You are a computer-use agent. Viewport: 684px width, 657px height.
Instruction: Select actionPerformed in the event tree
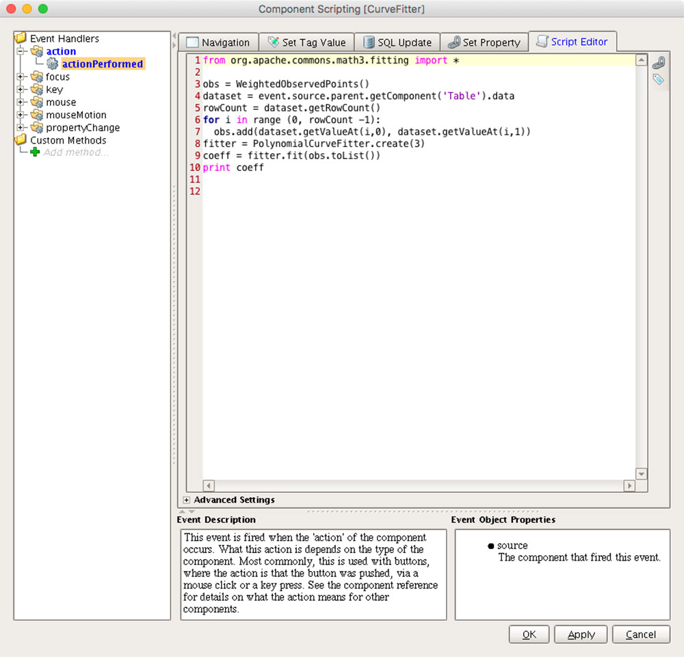click(x=103, y=64)
